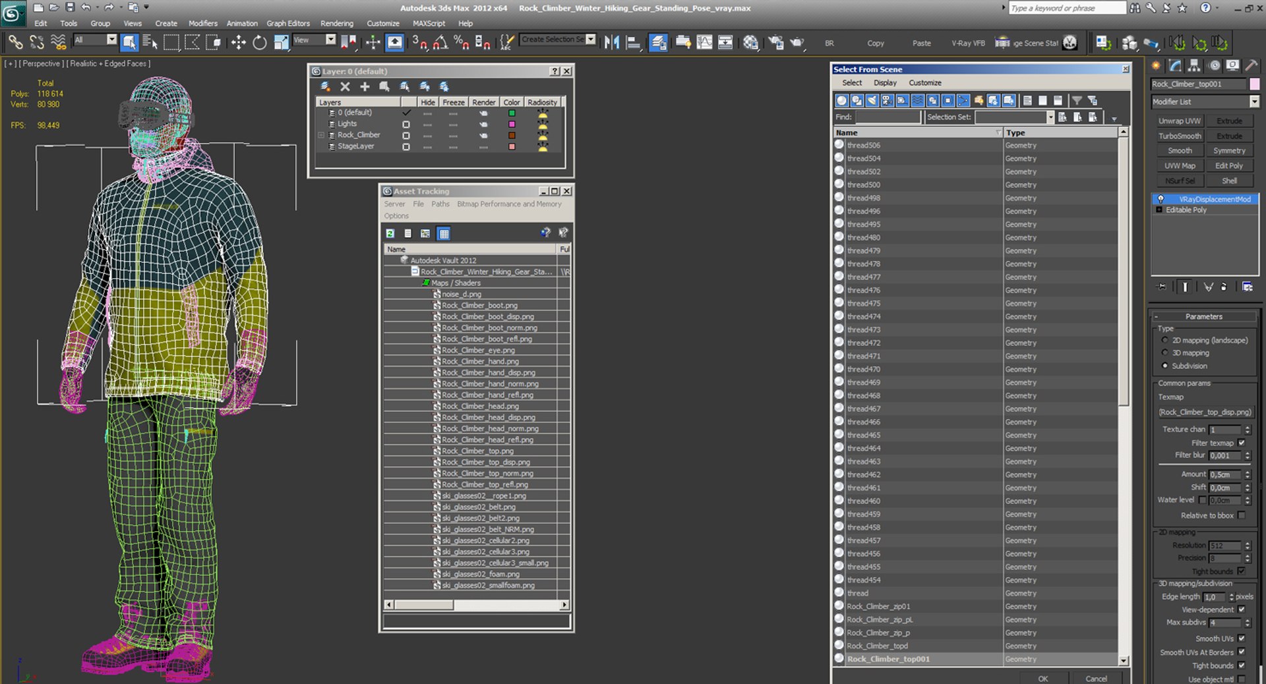The image size is (1266, 684).
Task: Activate the Select Object tool
Action: (x=129, y=43)
